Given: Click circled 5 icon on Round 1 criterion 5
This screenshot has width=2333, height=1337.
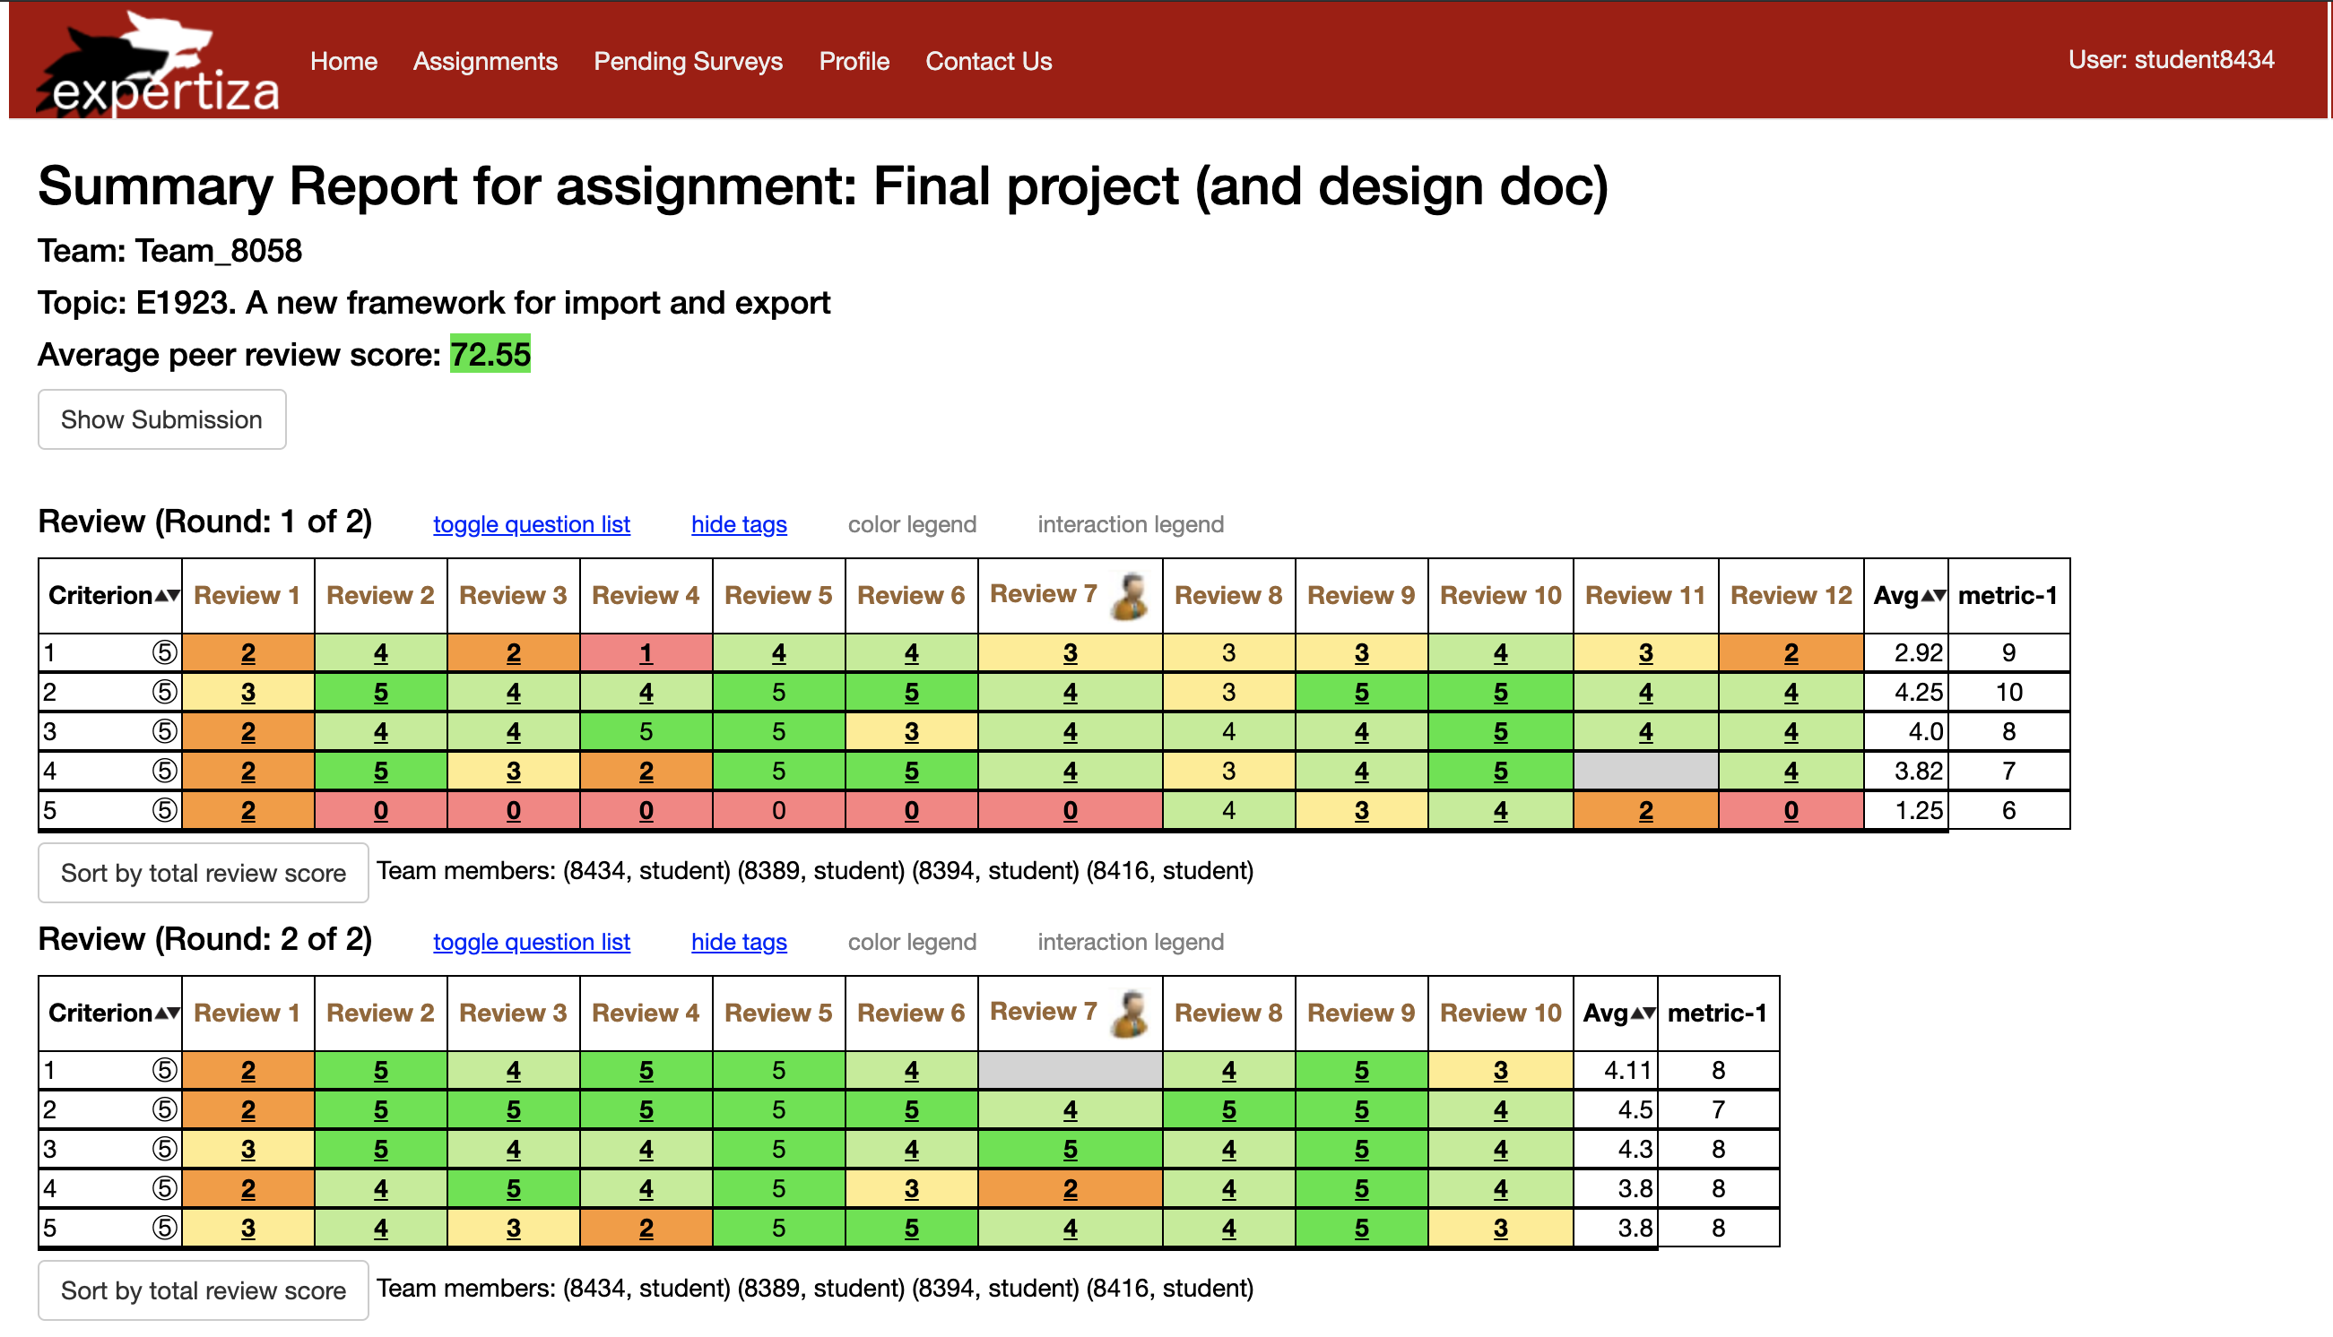Looking at the screenshot, I should pos(163,811).
